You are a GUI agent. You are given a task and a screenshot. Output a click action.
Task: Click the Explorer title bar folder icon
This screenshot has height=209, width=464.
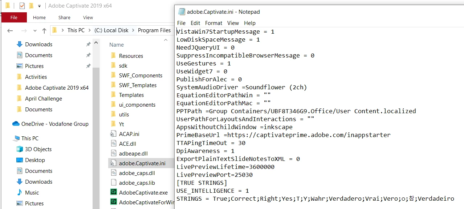[7, 6]
